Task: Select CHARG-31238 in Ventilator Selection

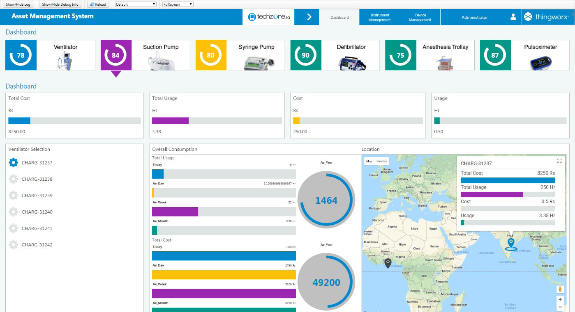Action: click(x=37, y=179)
